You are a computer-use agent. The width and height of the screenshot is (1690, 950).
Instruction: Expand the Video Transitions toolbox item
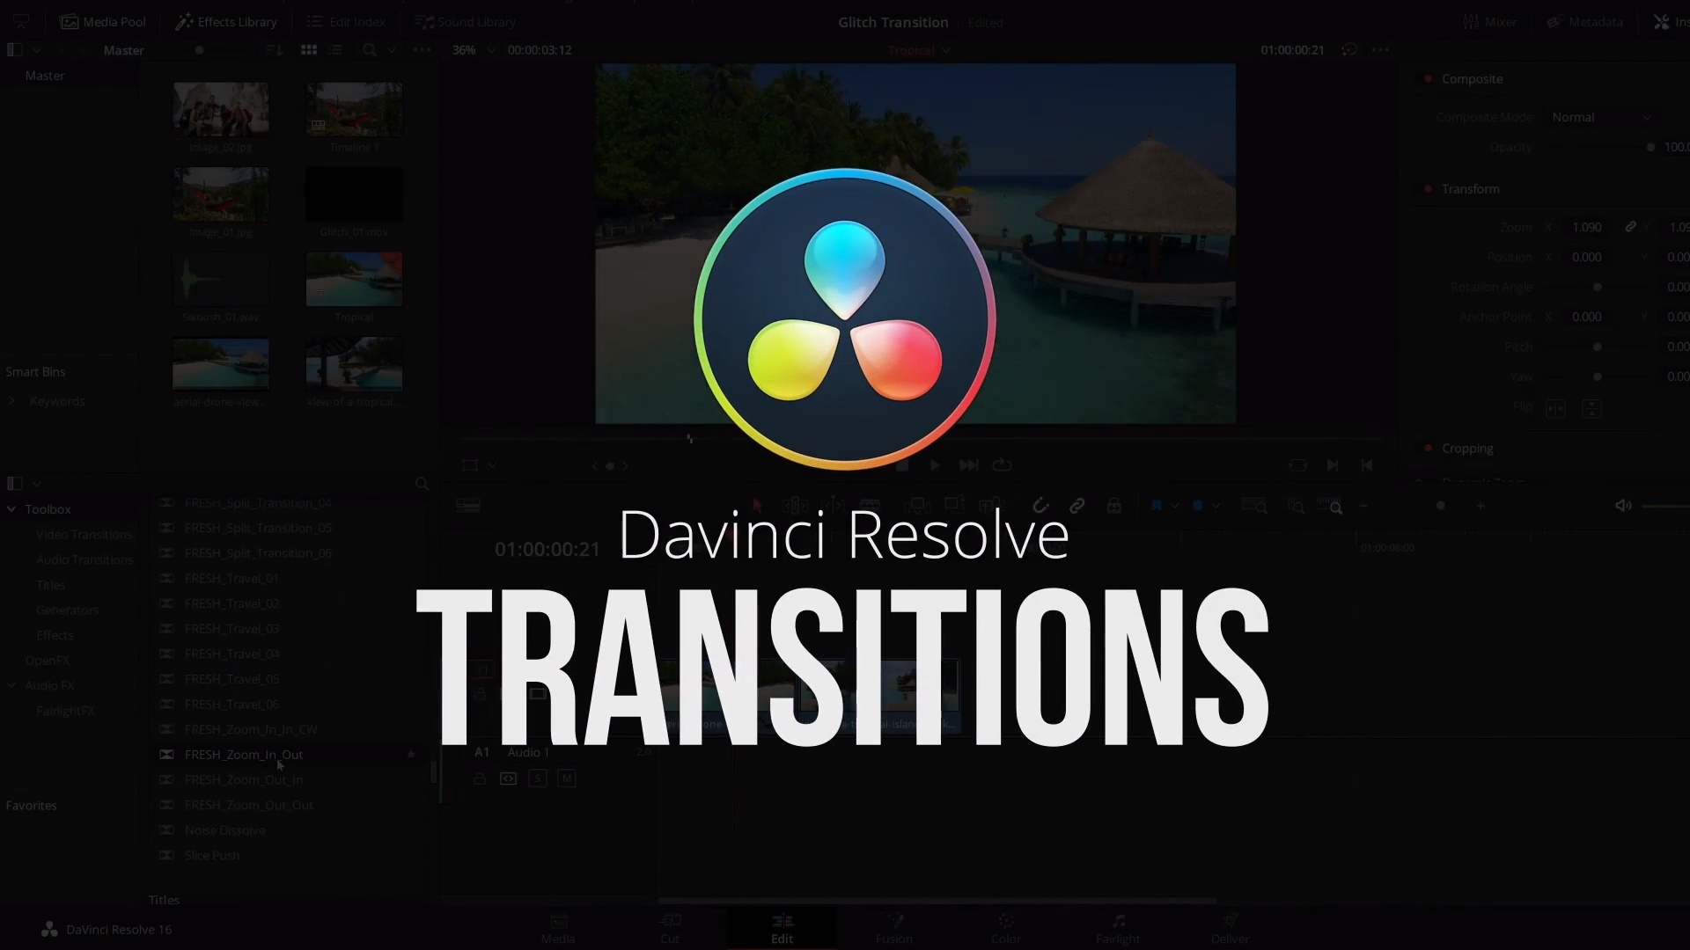pyautogui.click(x=84, y=534)
